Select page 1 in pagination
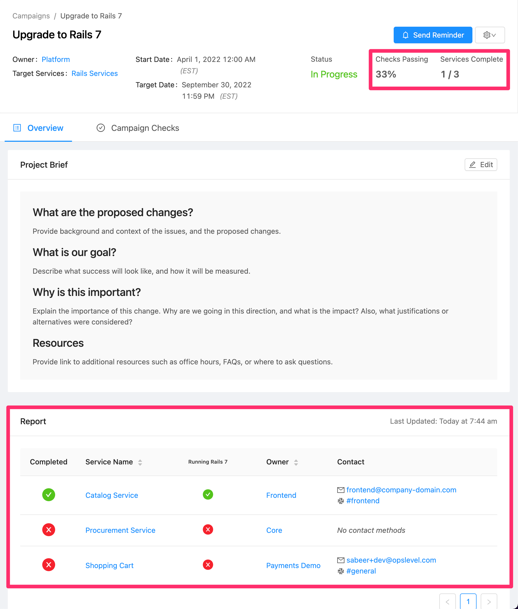Screen dimensions: 518x609 468,601
